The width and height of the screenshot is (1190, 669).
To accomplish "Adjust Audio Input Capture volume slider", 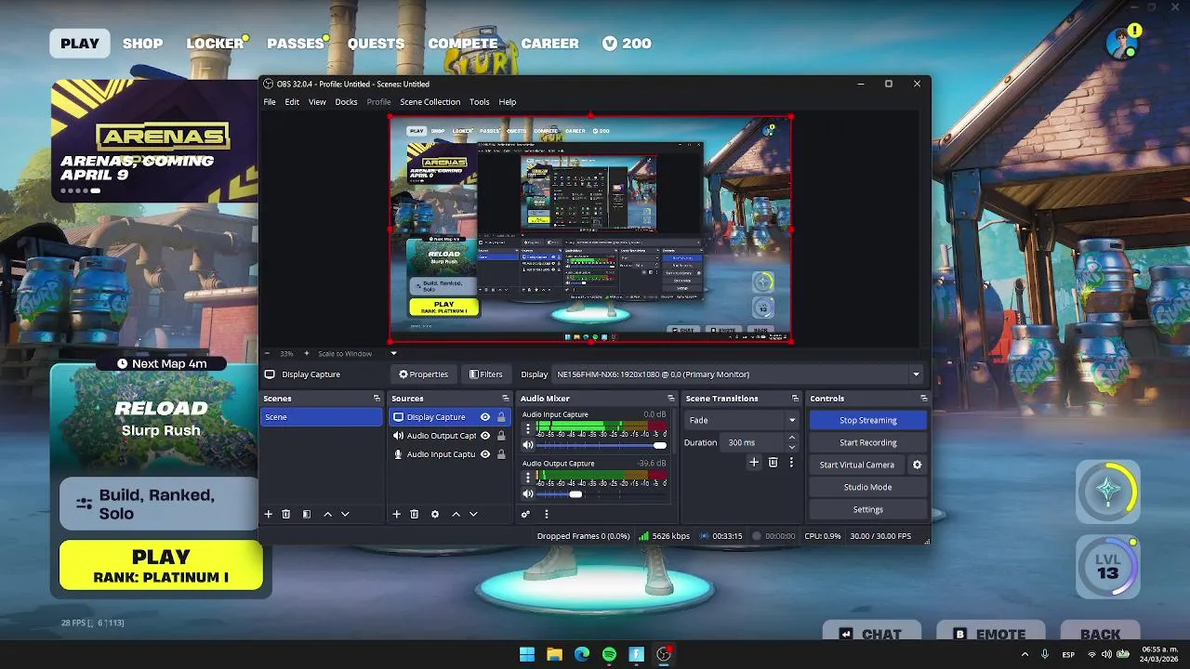I will (x=602, y=445).
